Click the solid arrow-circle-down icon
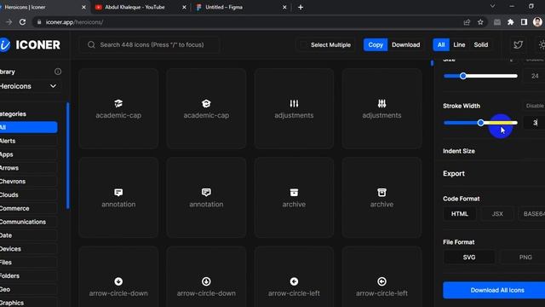Viewport: 545px width, 307px height. 118,281
